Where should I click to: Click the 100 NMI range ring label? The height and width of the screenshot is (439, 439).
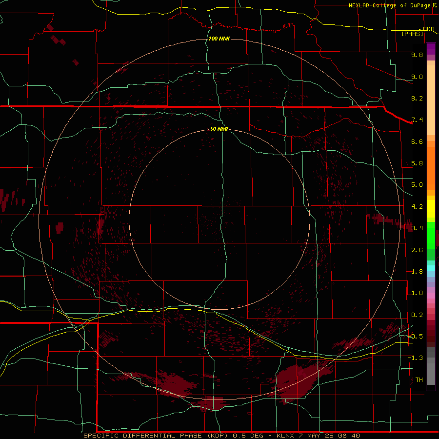click(x=219, y=39)
